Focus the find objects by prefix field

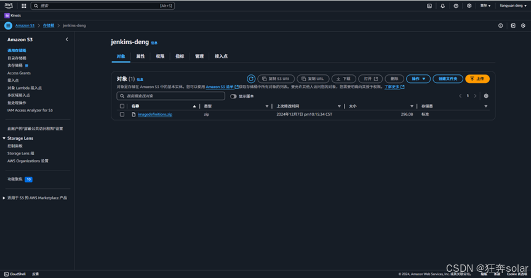pyautogui.click(x=170, y=96)
